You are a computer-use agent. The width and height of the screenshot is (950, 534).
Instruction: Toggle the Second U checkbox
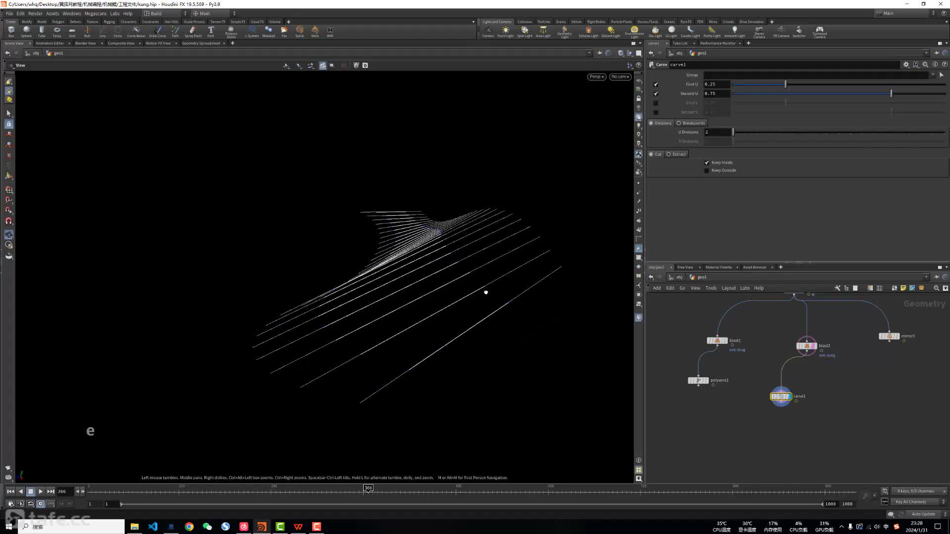[656, 94]
